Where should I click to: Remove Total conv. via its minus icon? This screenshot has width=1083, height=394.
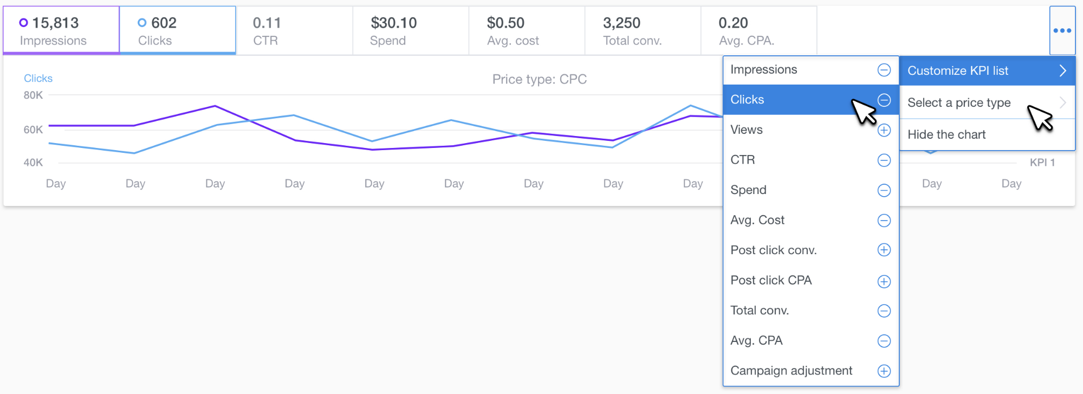(884, 311)
